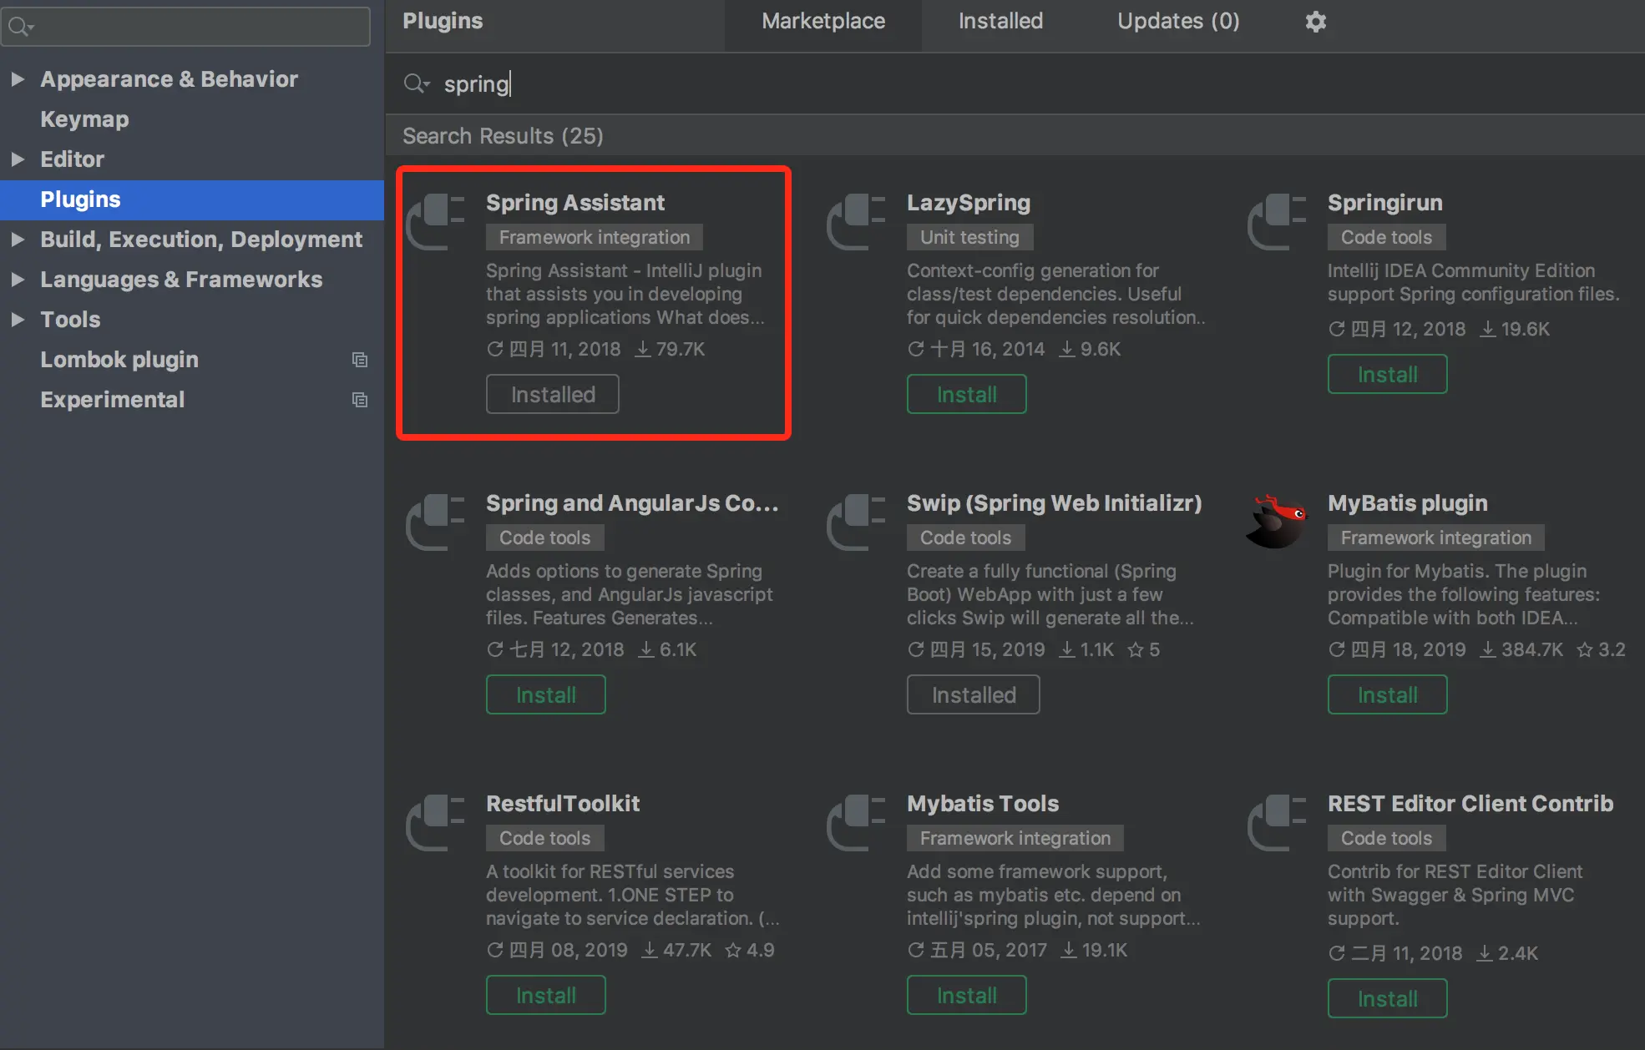
Task: Switch to the Installed tab
Action: 1000,22
